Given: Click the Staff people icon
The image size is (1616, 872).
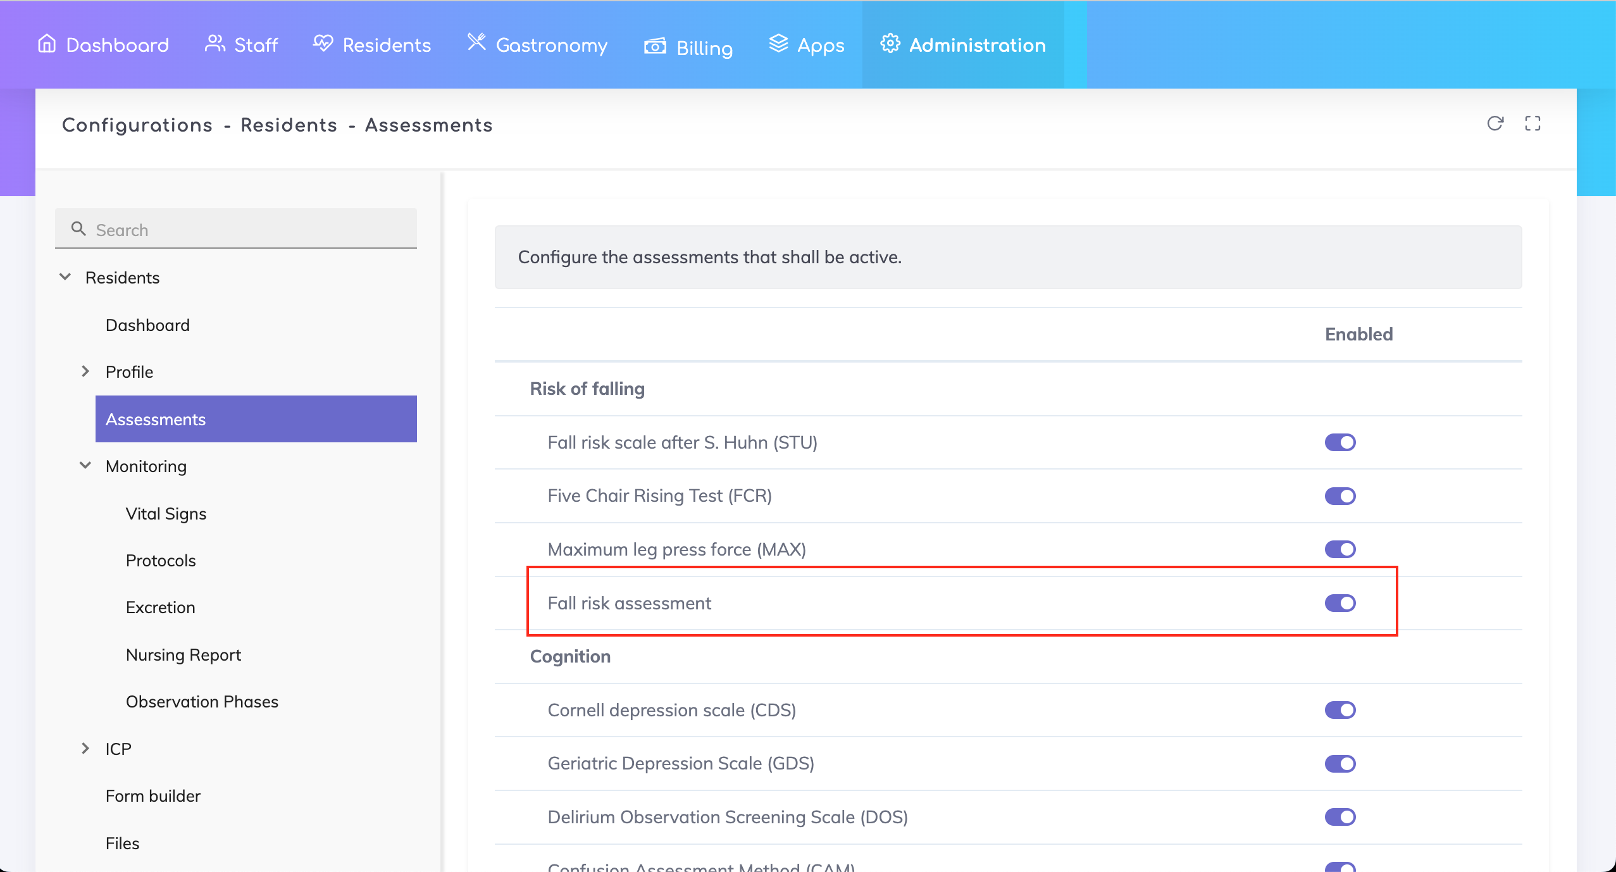Looking at the screenshot, I should 214,44.
